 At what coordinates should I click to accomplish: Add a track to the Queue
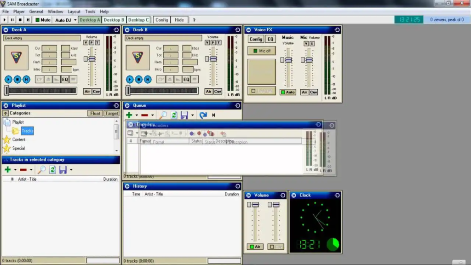point(129,115)
